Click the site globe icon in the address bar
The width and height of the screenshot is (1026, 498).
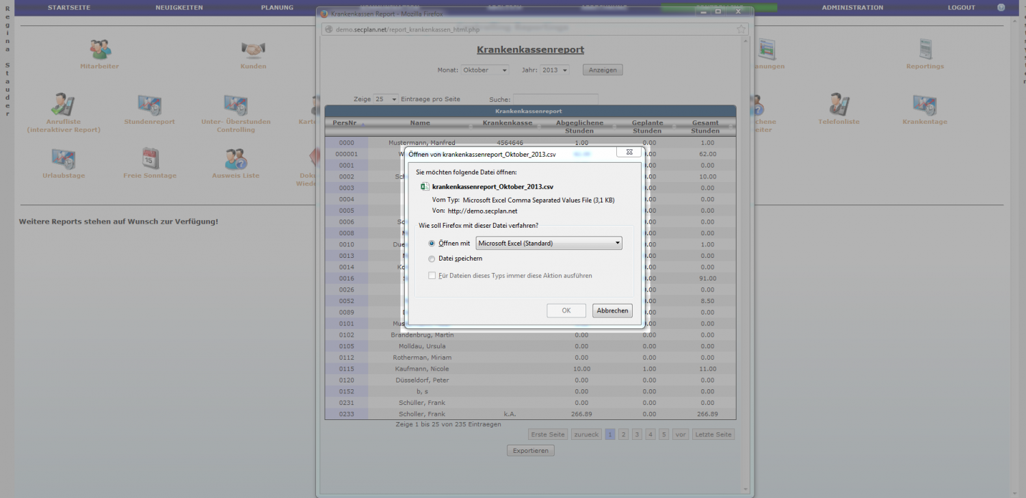click(328, 29)
